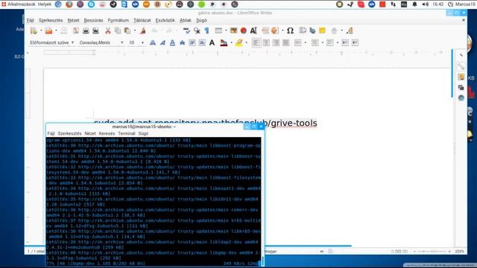Select Align Right paragraph alignment
Image resolution: width=477 pixels, height=268 pixels.
(276, 43)
